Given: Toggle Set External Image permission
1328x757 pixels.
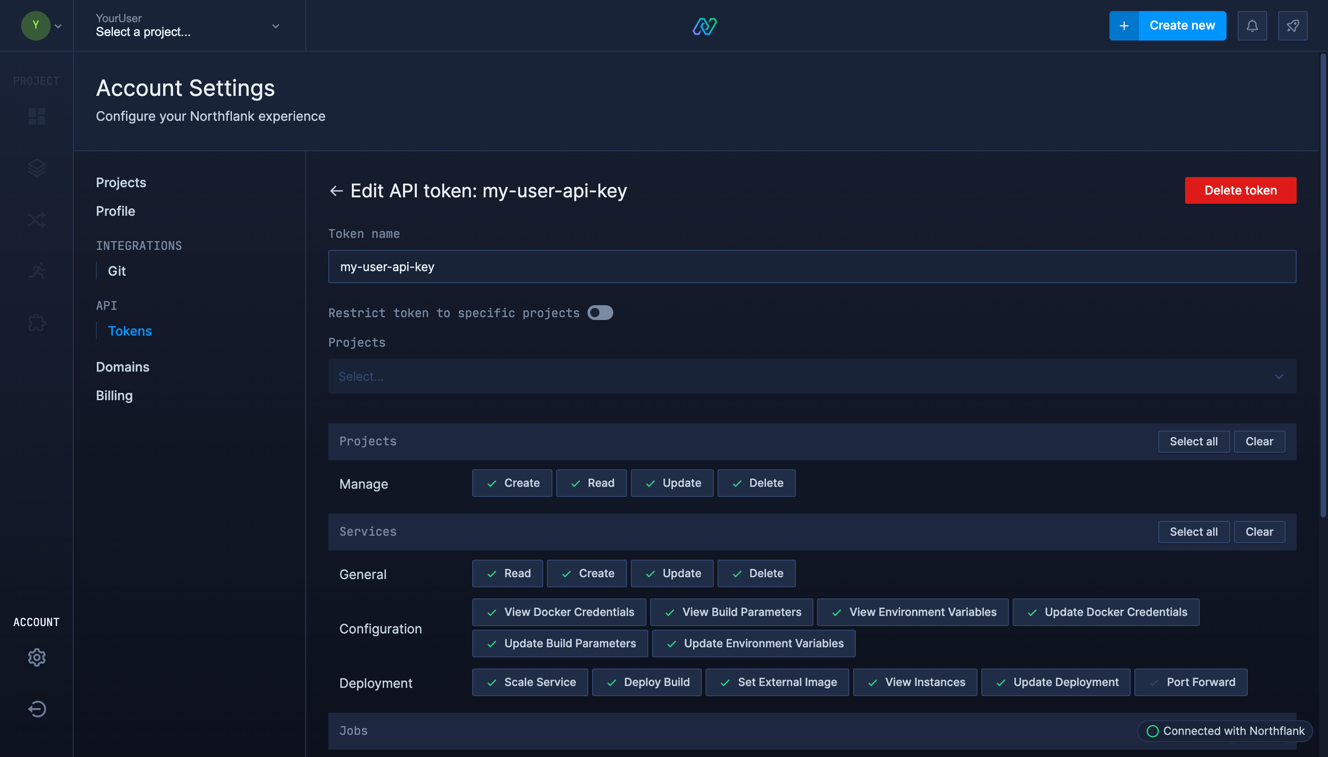Looking at the screenshot, I should click(x=777, y=682).
